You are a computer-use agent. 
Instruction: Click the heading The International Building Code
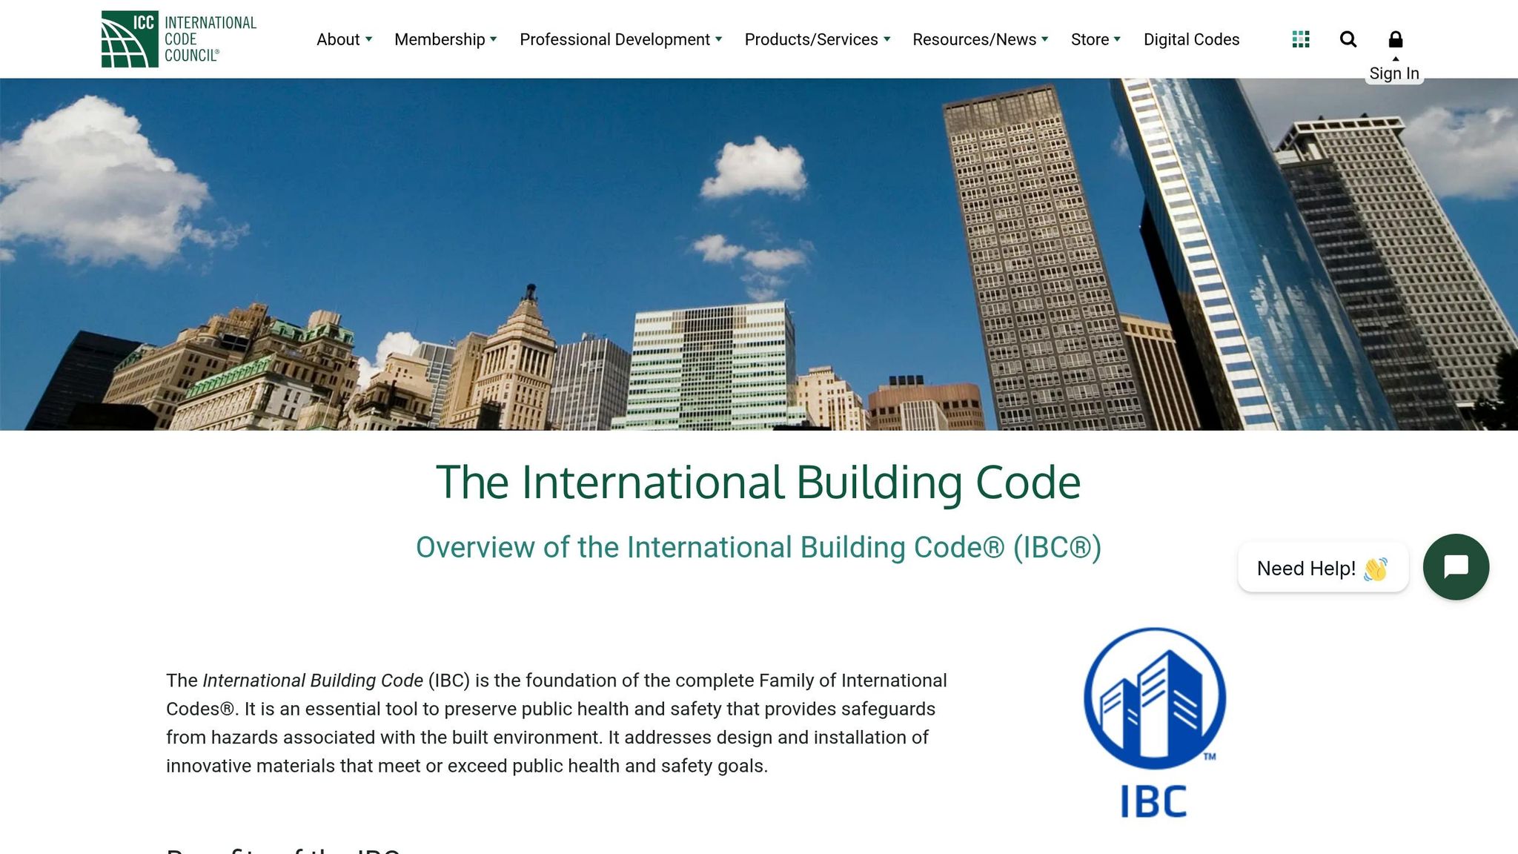(758, 482)
